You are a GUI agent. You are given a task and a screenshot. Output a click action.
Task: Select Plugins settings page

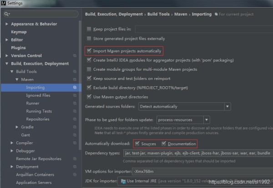[x=18, y=47]
